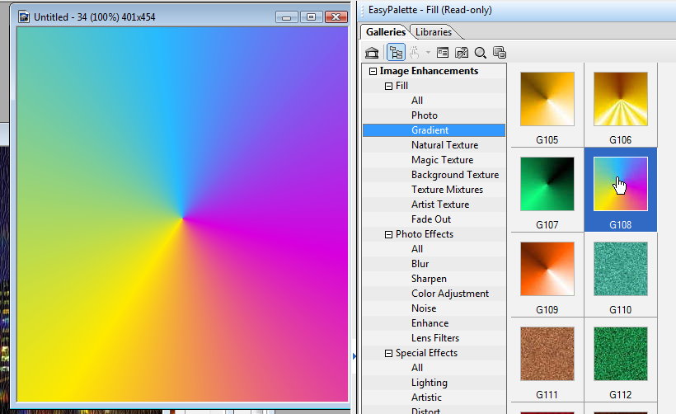Click the G110 label text

(621, 310)
